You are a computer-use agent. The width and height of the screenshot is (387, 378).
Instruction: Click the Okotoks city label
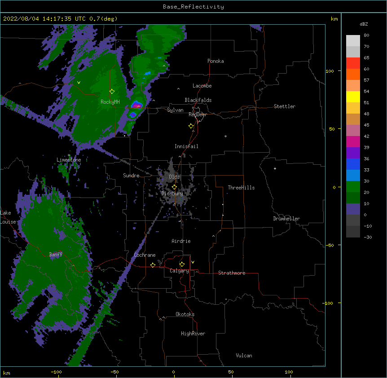click(x=185, y=314)
